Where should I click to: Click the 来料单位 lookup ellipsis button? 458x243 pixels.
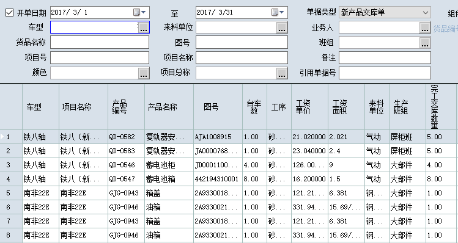click(x=281, y=27)
